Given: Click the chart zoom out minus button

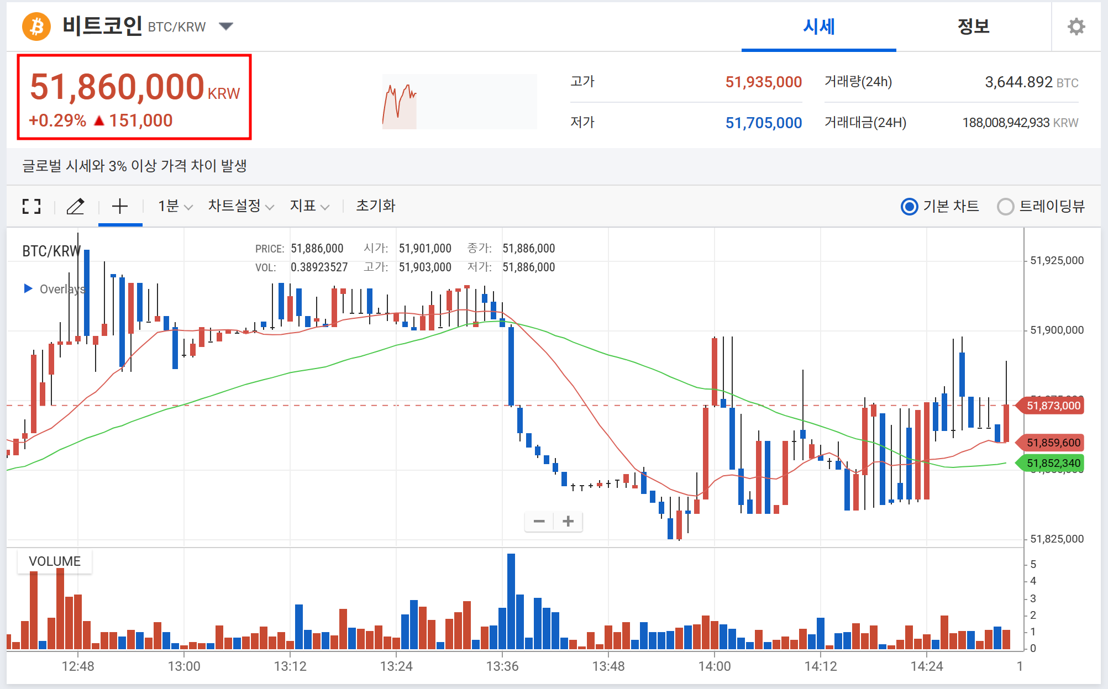Looking at the screenshot, I should coord(539,521).
